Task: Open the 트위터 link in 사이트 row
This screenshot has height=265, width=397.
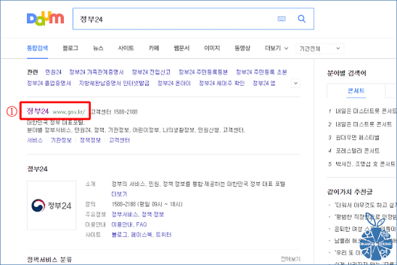Action: pyautogui.click(x=163, y=235)
